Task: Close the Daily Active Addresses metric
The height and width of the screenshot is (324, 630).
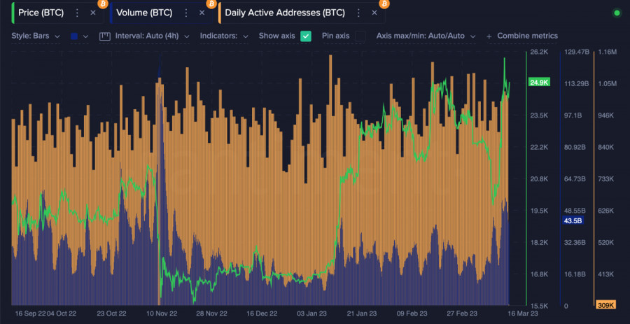Action: click(373, 13)
